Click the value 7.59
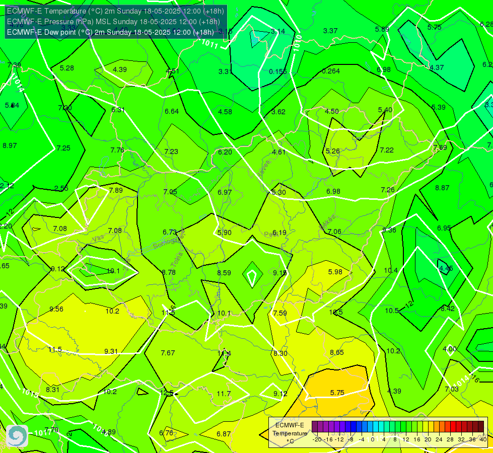493x453 pixels. point(280,313)
